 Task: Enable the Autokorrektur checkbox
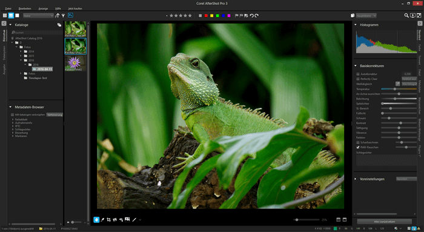click(x=358, y=74)
